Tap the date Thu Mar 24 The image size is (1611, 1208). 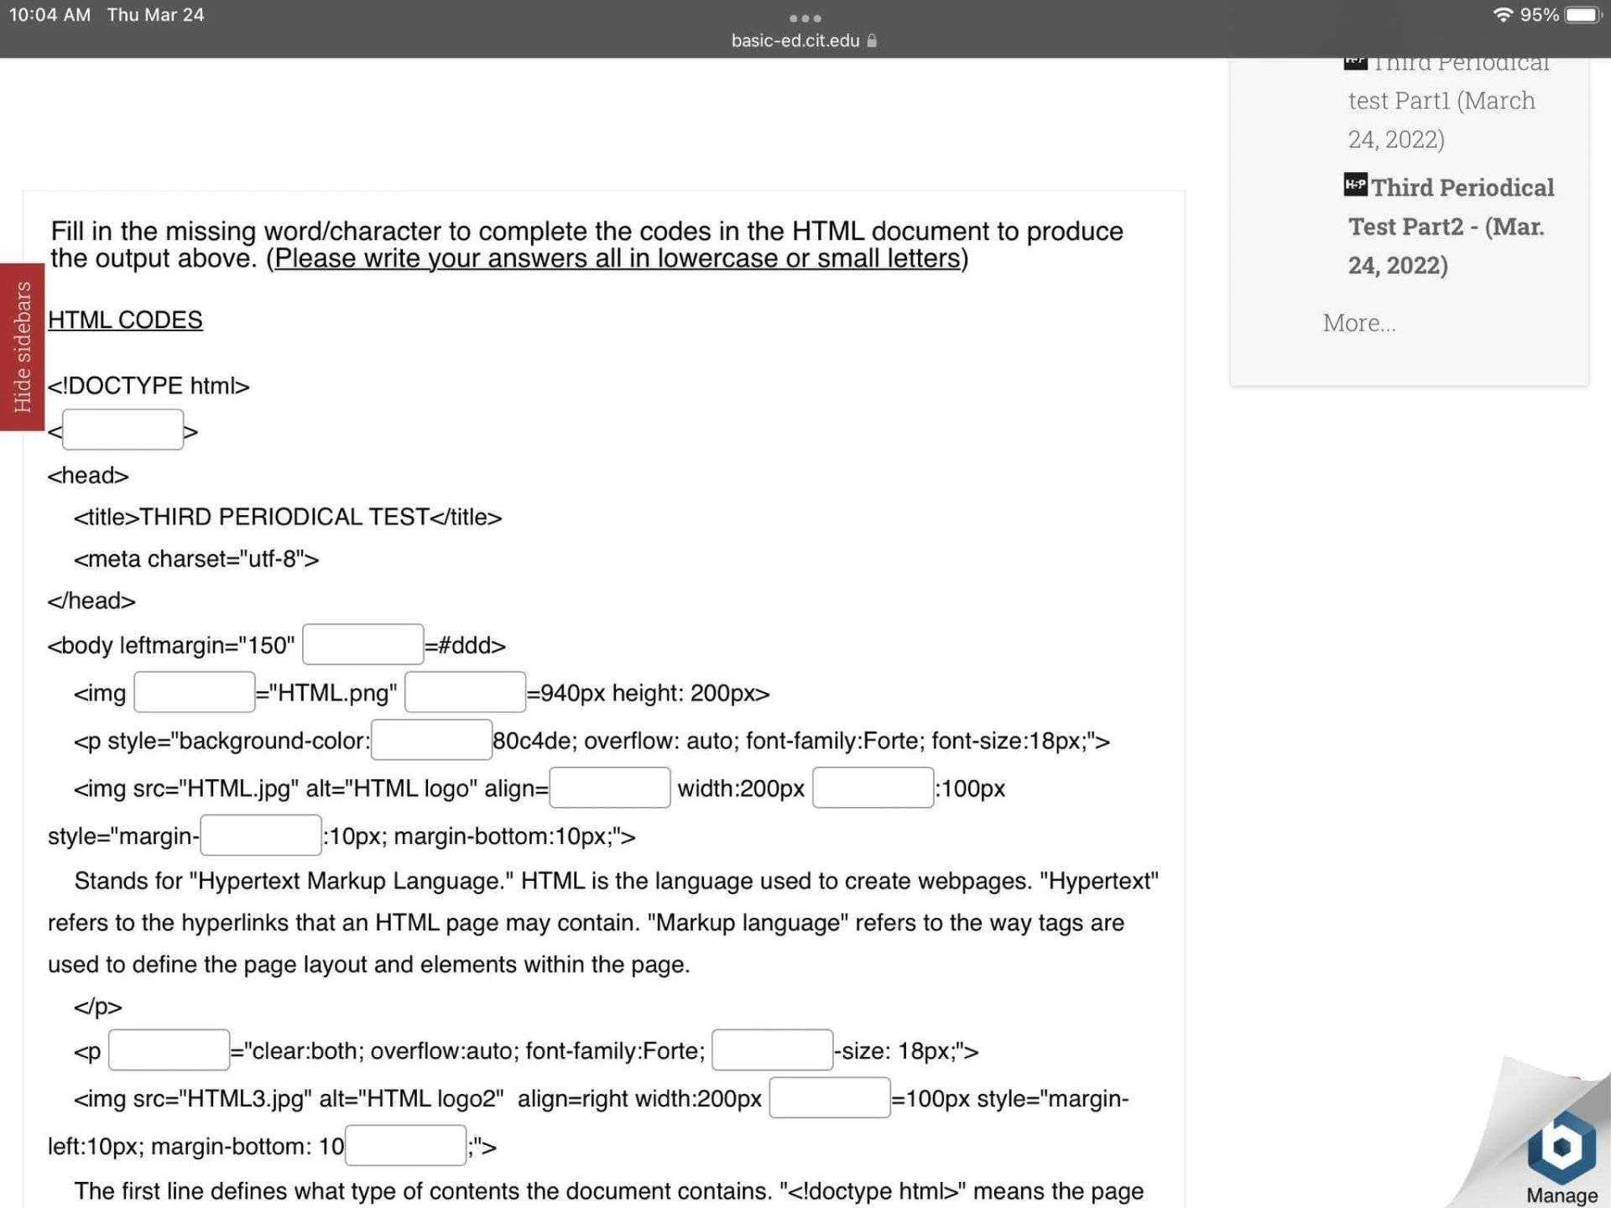(155, 15)
